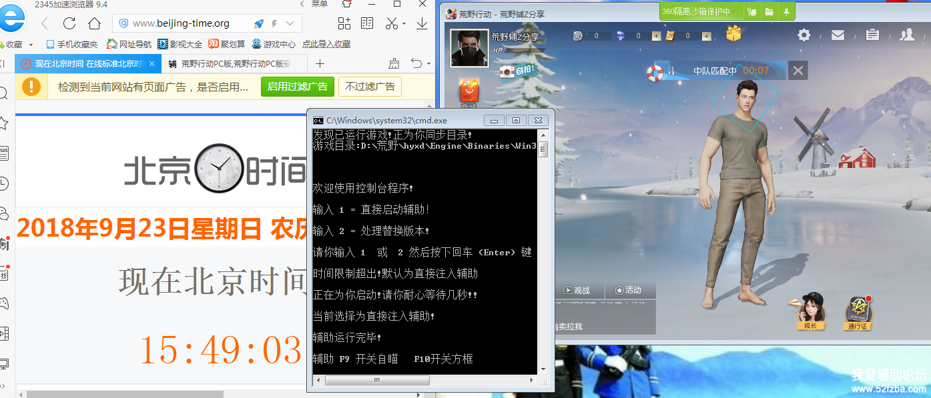Open the history clock icon in browser sidebar
The width and height of the screenshot is (931, 398).
3,183
